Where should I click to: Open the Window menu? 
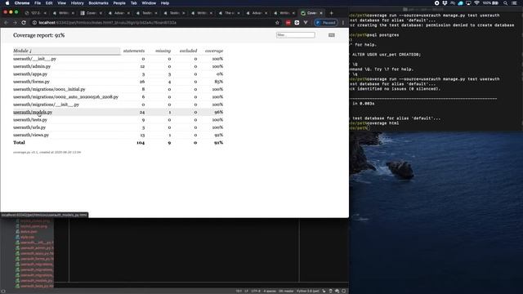[149, 3]
